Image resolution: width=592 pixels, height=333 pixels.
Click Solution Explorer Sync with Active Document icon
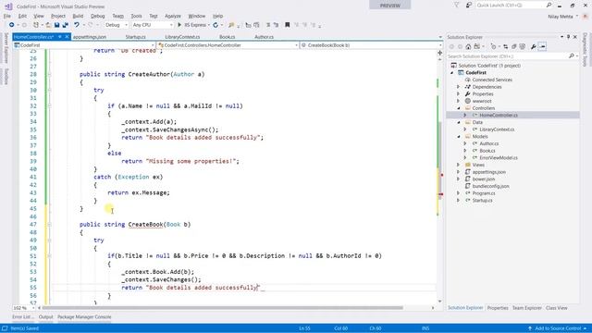(x=506, y=46)
